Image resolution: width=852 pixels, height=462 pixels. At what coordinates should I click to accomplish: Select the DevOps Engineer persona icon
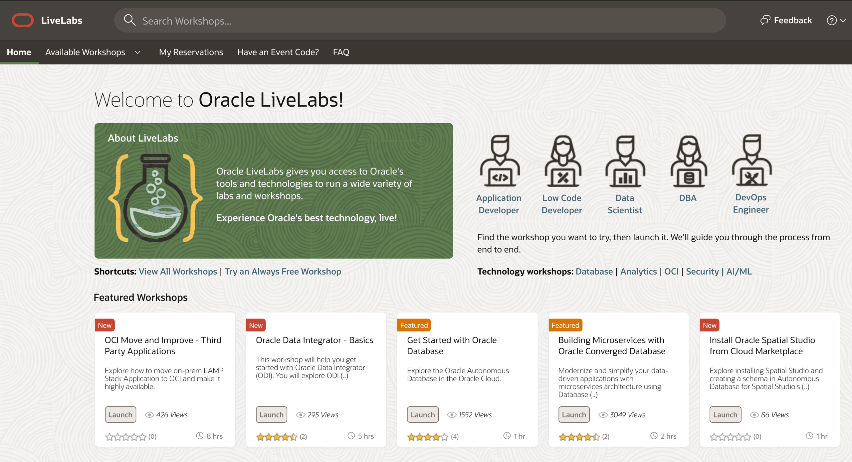point(751,160)
